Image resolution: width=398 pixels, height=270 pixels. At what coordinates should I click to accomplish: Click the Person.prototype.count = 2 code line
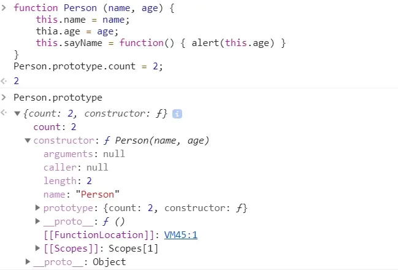coord(88,66)
